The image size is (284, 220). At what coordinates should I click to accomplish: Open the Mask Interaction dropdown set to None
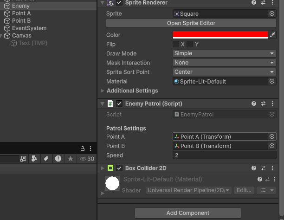(225, 63)
